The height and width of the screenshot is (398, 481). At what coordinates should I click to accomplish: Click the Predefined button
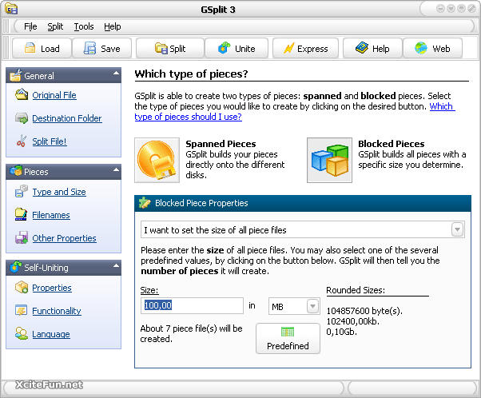288,339
